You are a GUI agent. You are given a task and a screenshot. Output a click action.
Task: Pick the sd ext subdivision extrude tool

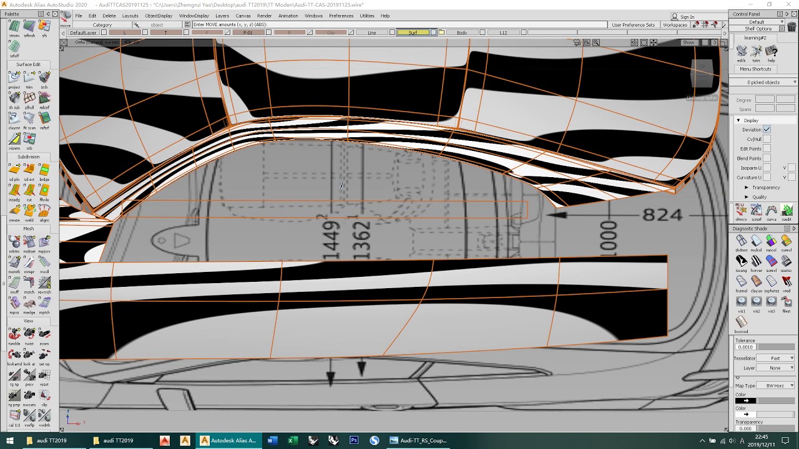pos(29,170)
